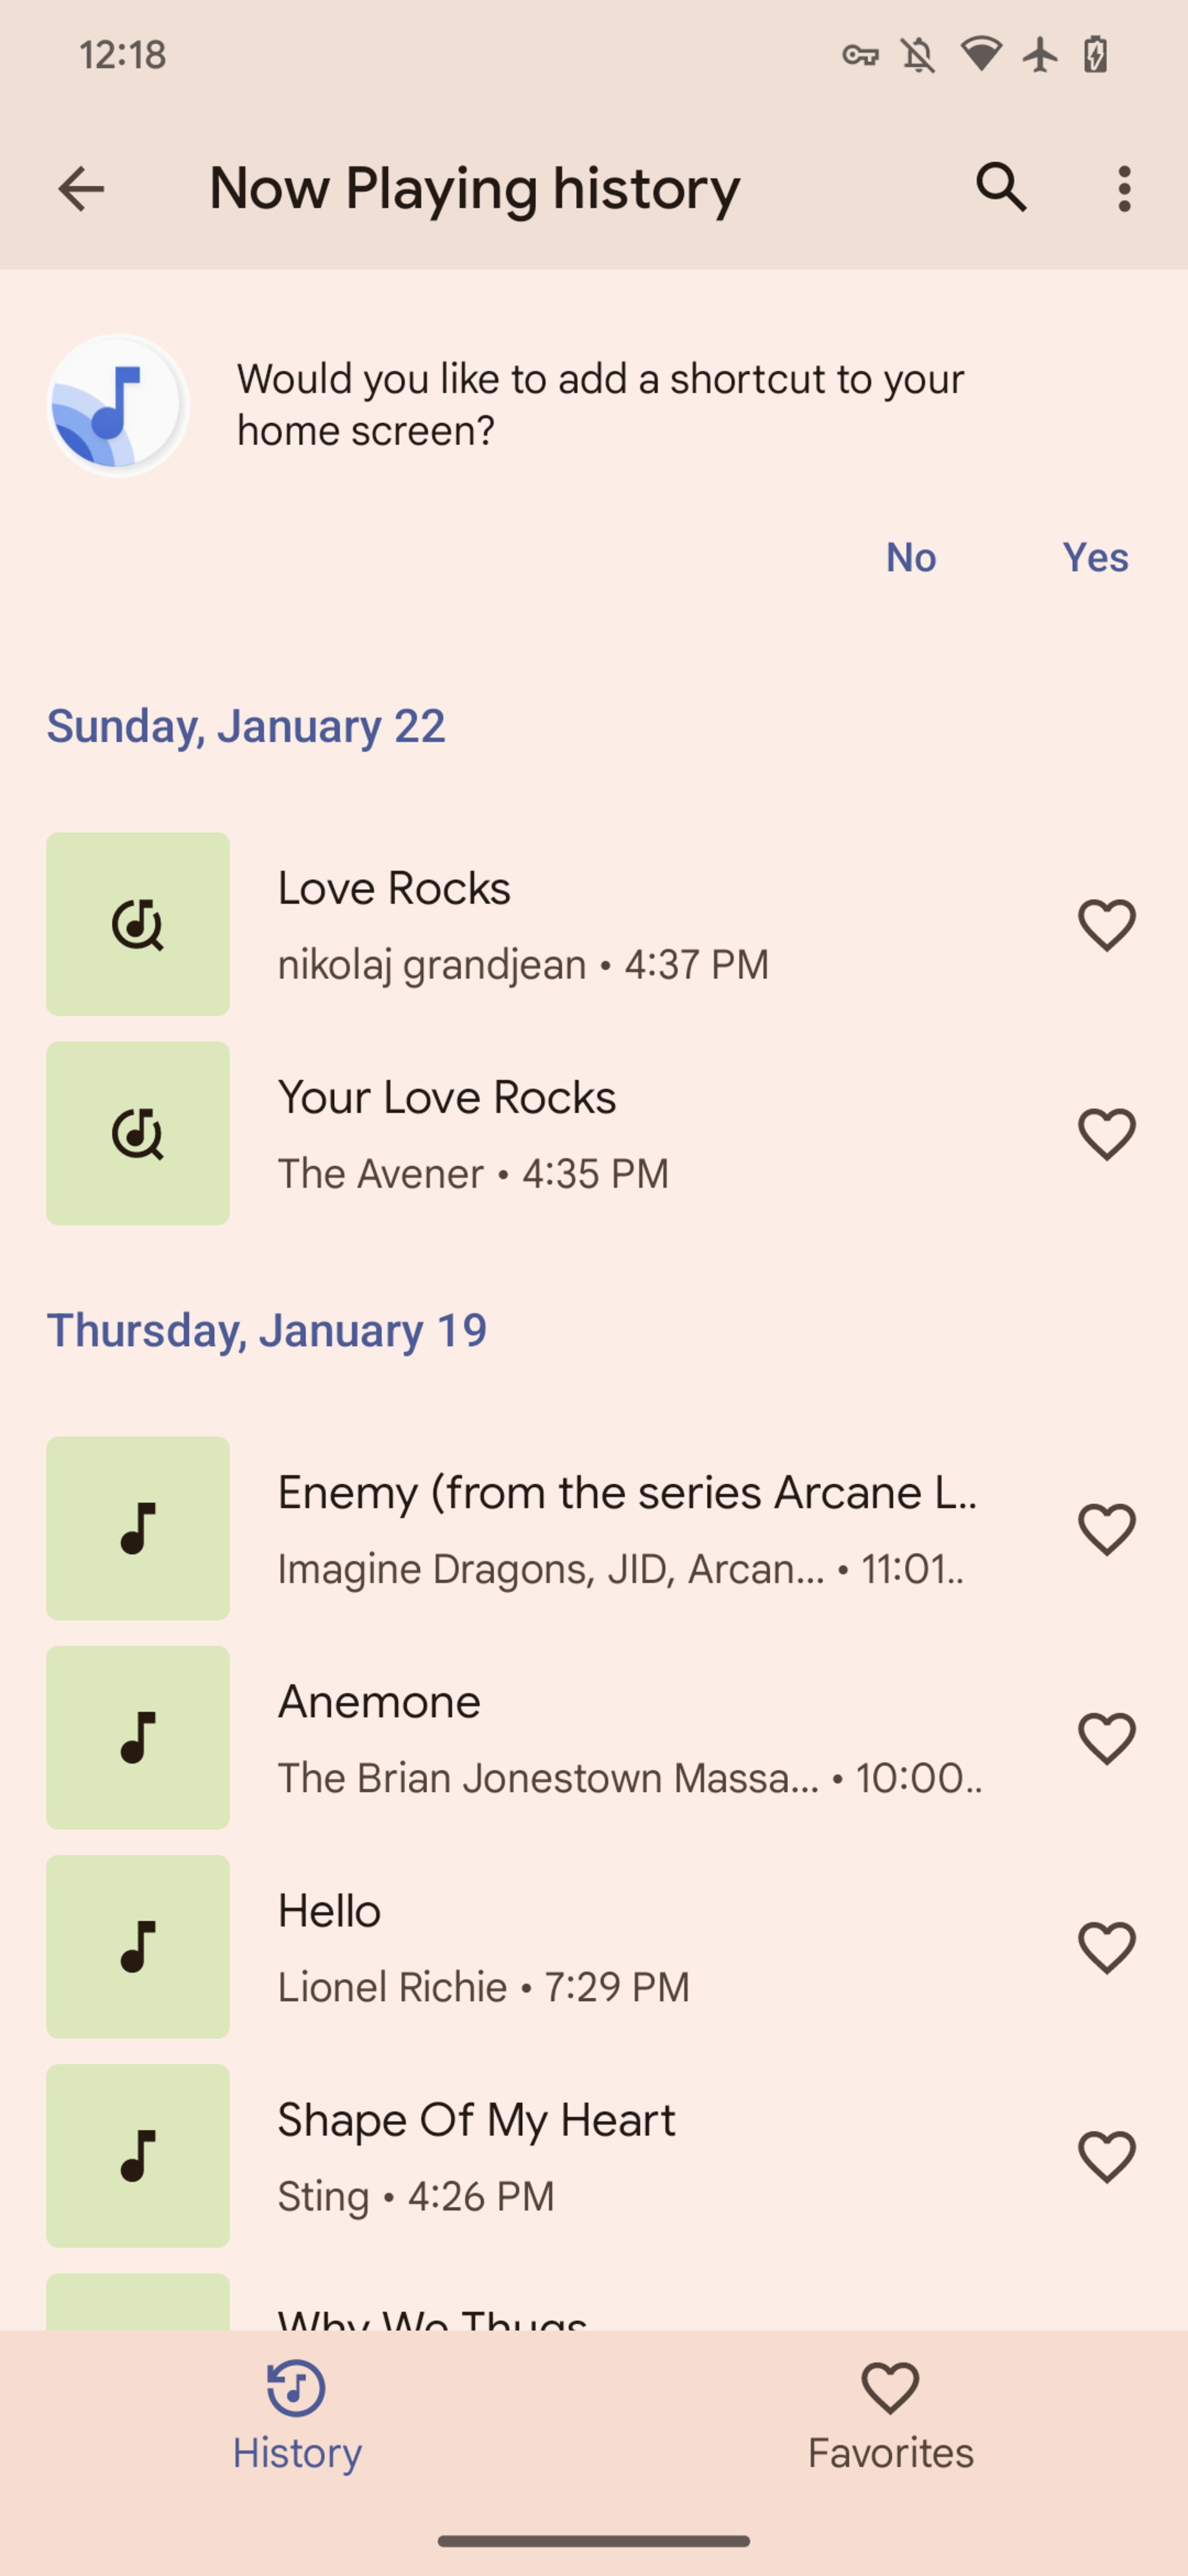Screen dimensions: 1188x2576
Task: Tap the Now Playing music note logo
Action: pyautogui.click(x=118, y=405)
